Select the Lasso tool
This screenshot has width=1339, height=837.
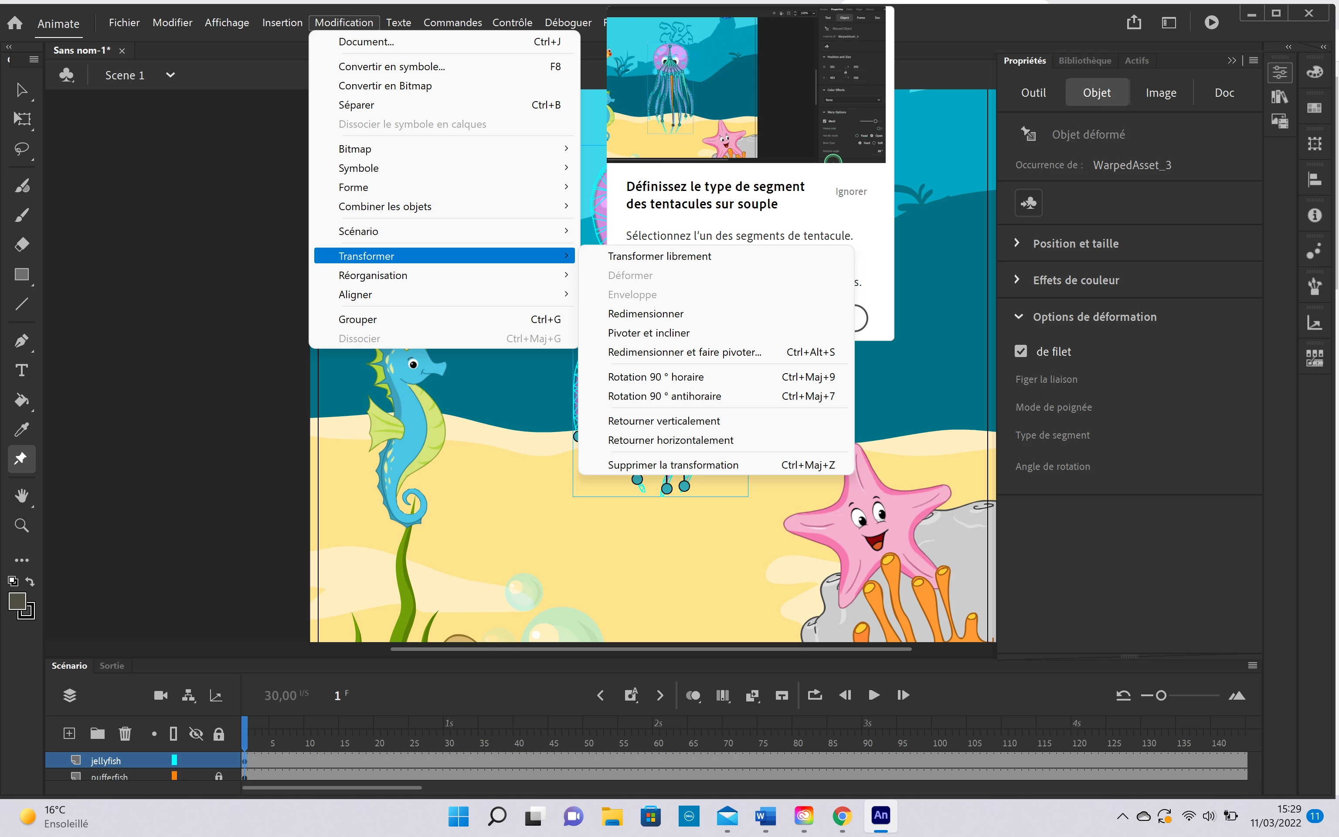(21, 149)
